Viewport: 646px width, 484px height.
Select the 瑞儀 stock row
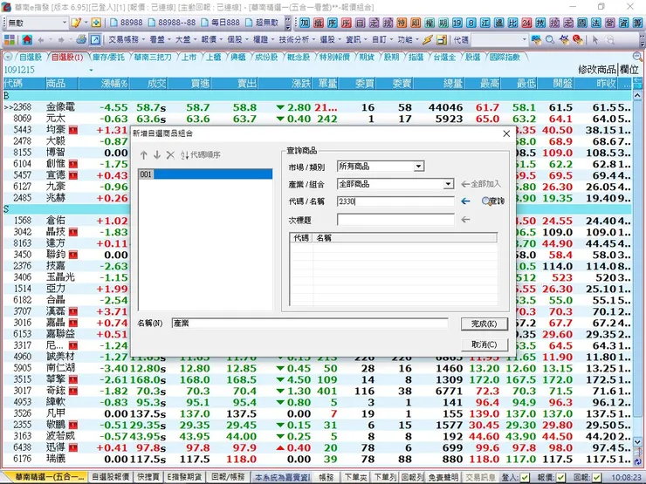pos(317,459)
